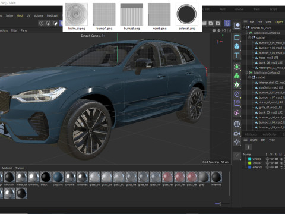Select the hood_msx3_LRE object
285x214 pixels.
click(x=269, y=58)
